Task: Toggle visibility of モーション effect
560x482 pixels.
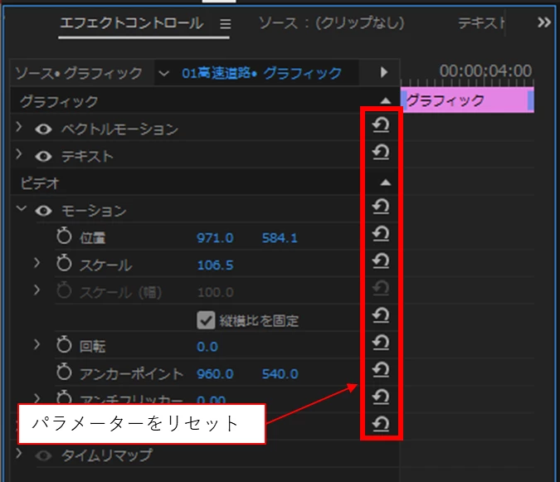Action: click(44, 211)
